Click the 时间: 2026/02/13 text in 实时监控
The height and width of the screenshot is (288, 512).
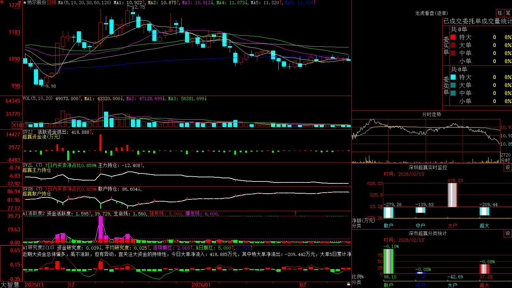click(404, 174)
